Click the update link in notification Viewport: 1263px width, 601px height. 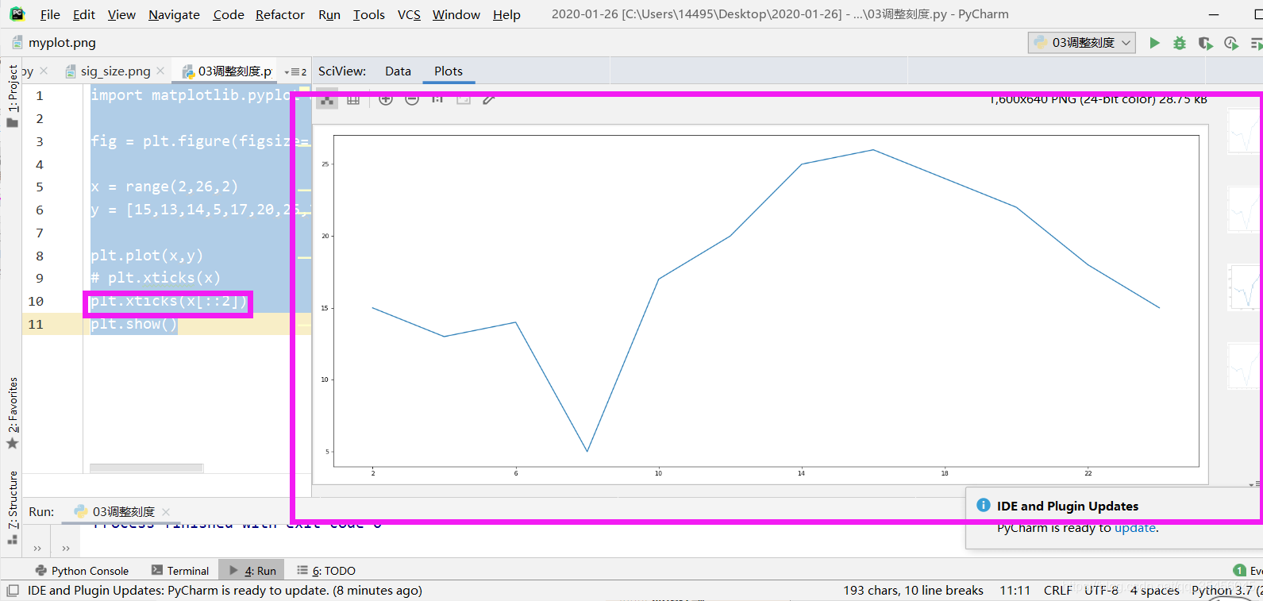pos(1135,528)
